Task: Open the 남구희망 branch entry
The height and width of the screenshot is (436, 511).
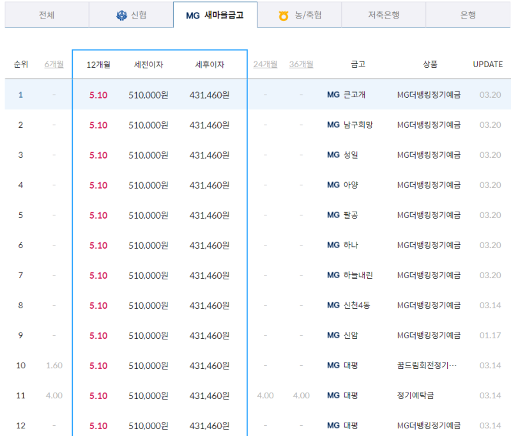Action: pyautogui.click(x=358, y=125)
